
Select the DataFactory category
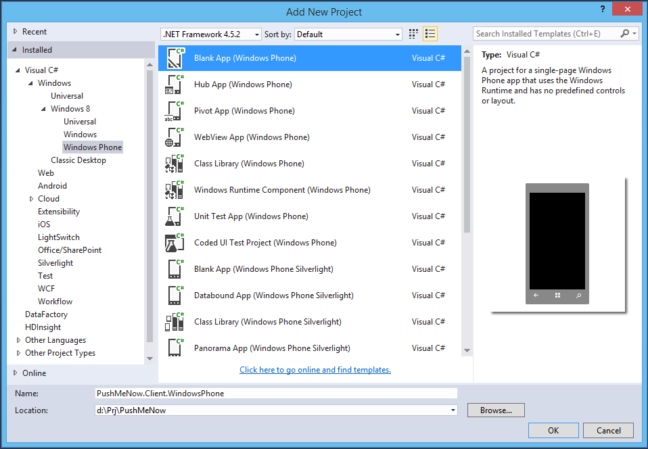click(x=46, y=314)
